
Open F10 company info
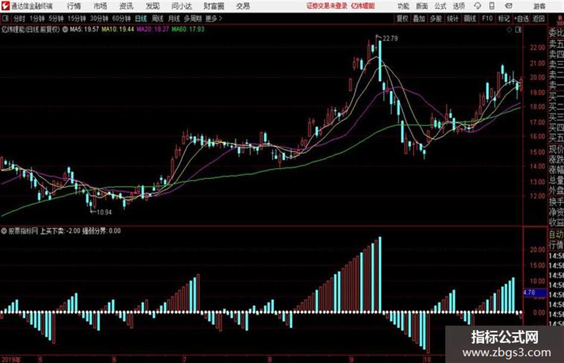point(487,18)
